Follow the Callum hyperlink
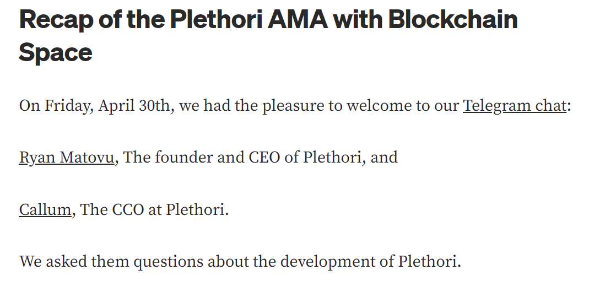The width and height of the screenshot is (589, 286). click(x=45, y=209)
